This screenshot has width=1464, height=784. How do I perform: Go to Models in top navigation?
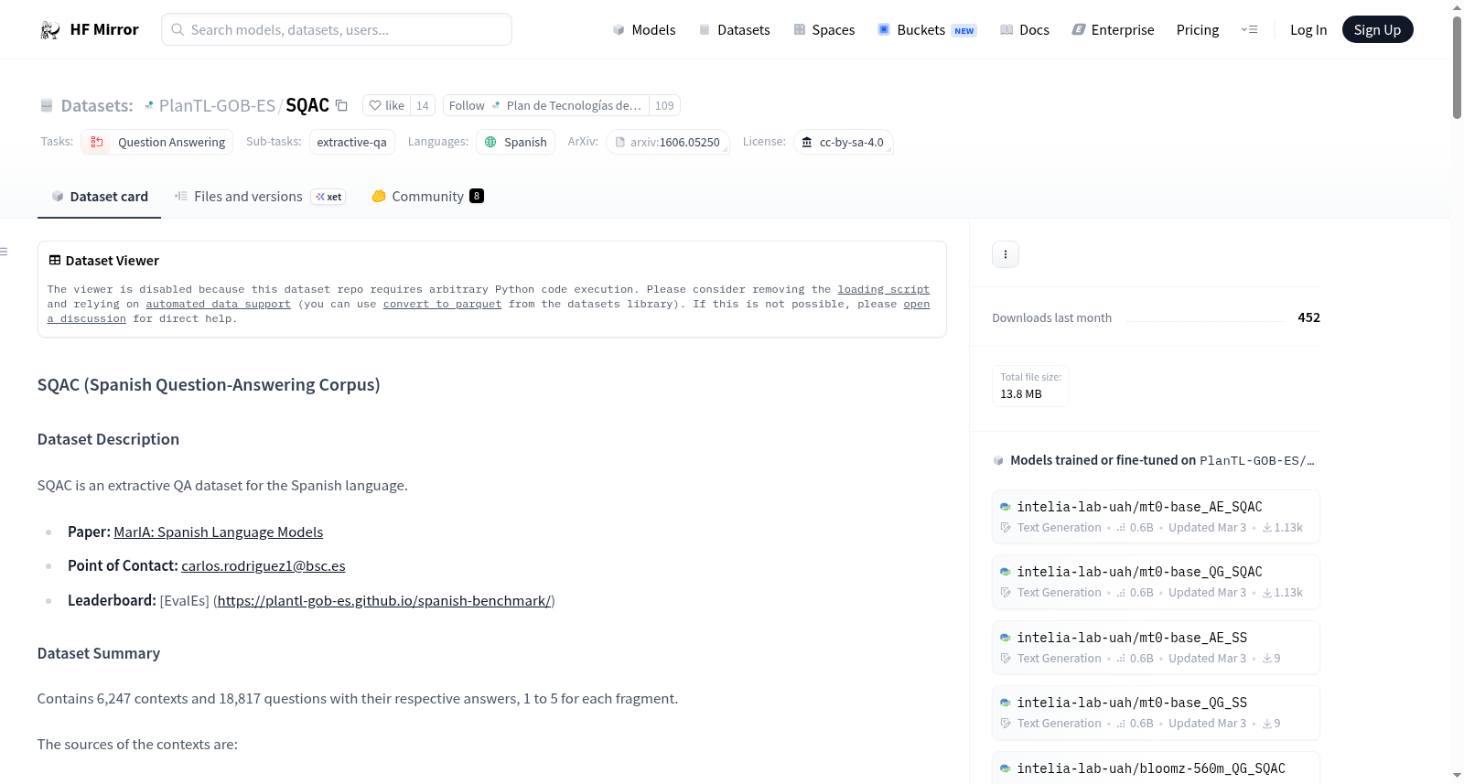[644, 30]
